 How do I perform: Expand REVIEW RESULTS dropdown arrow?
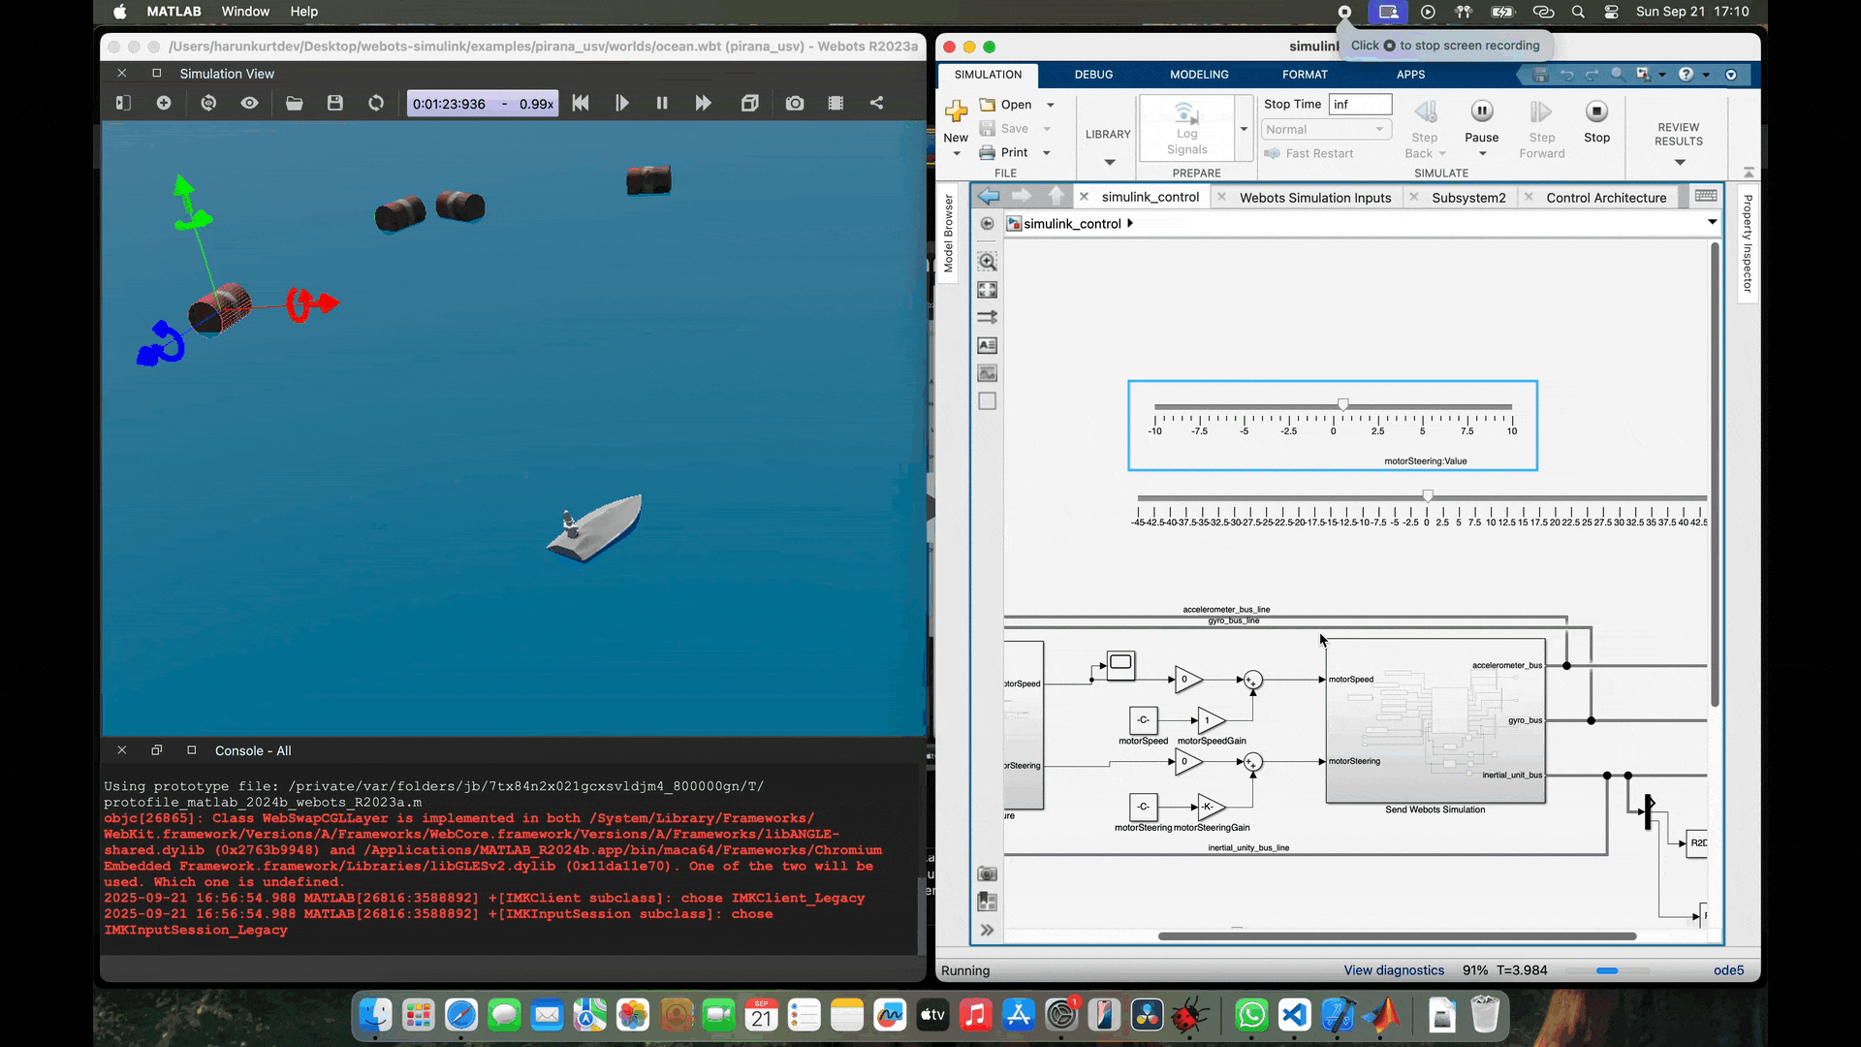coord(1680,162)
